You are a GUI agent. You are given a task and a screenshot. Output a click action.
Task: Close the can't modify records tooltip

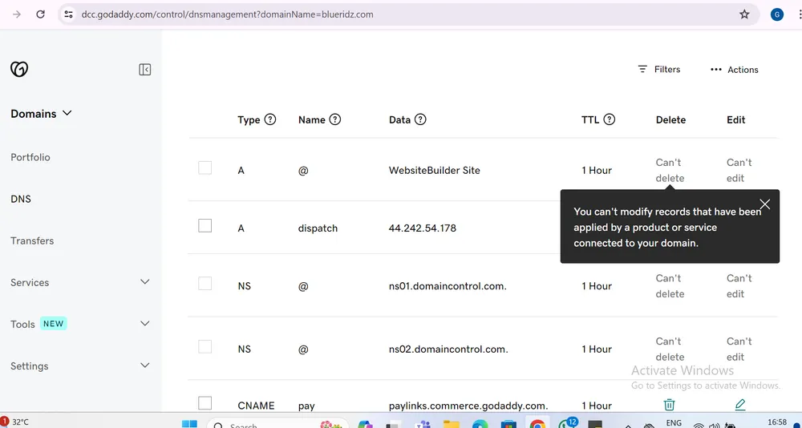tap(764, 204)
